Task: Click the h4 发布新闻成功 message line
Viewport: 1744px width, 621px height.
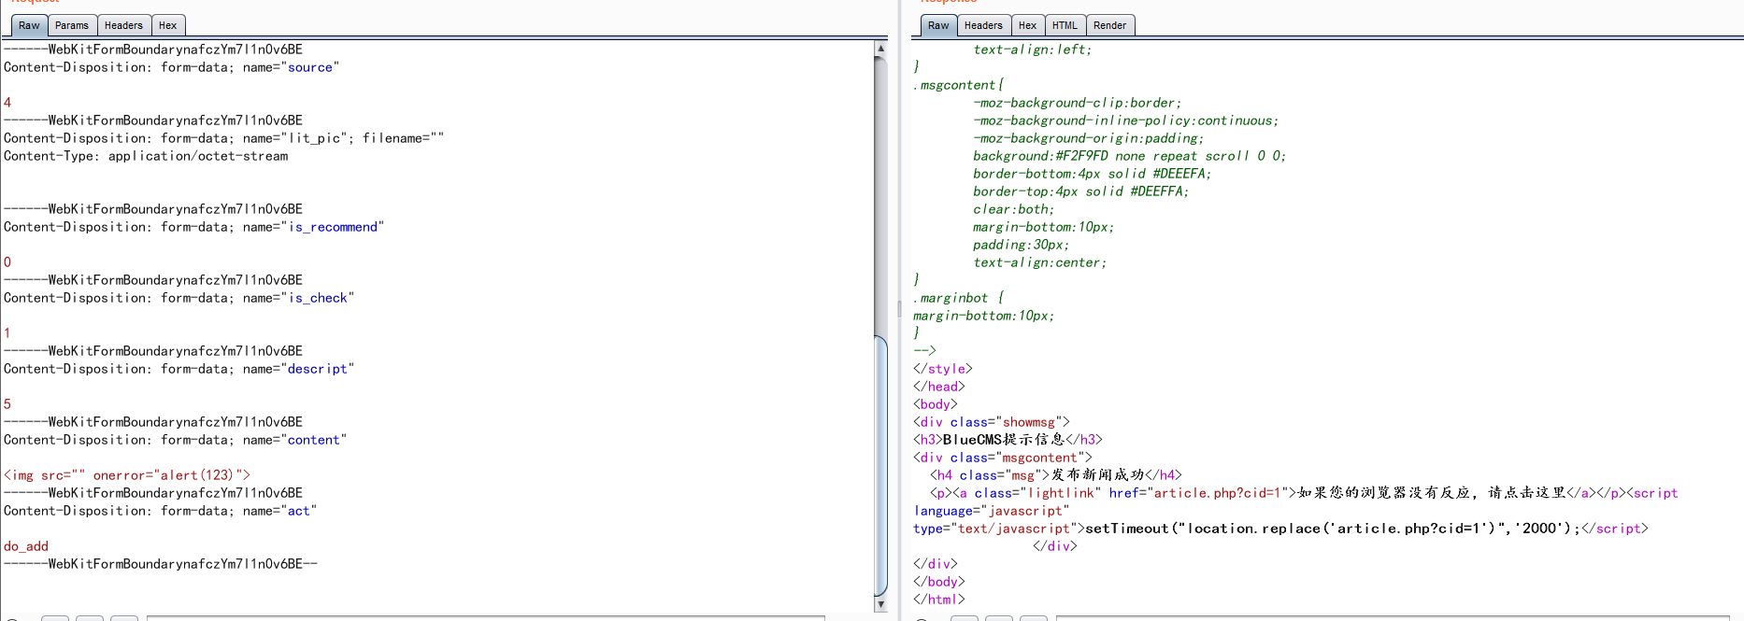Action: (1056, 475)
